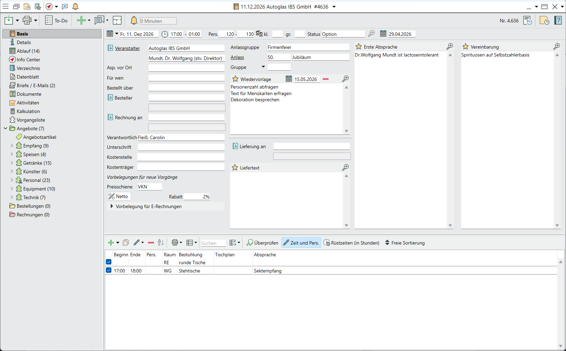The width and height of the screenshot is (566, 351).
Task: Uncheck the checkbox on the 17:00 row
Action: click(x=109, y=270)
